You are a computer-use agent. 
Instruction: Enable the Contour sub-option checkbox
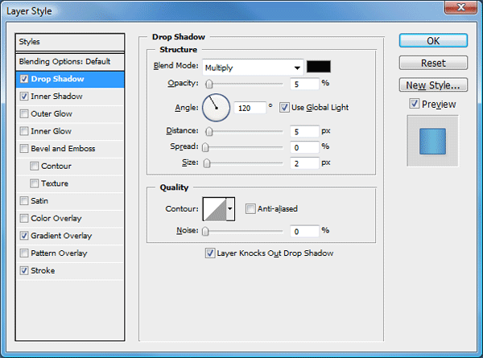click(x=34, y=167)
